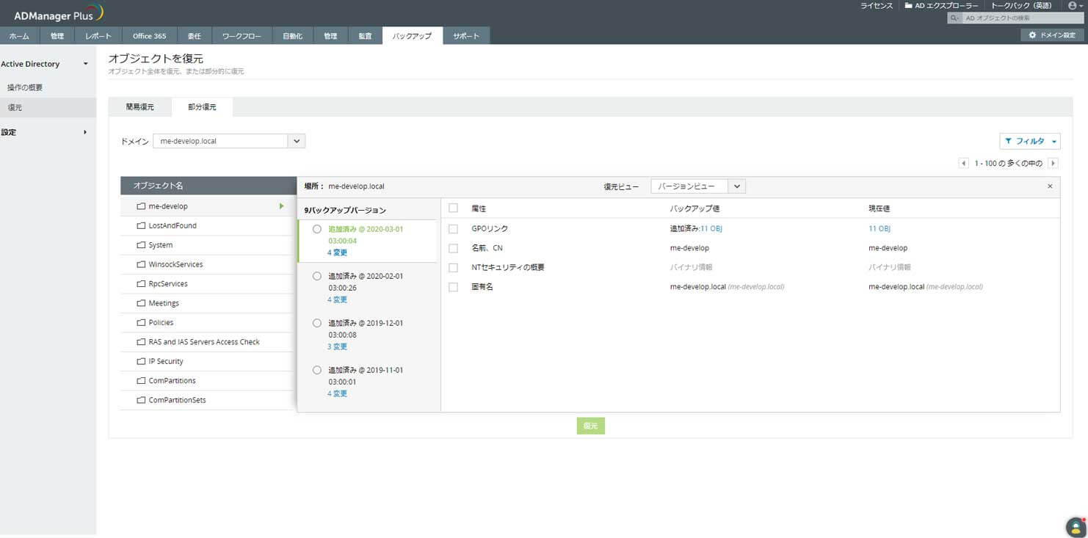Open the 自動化 tab
1088x538 pixels.
(293, 36)
